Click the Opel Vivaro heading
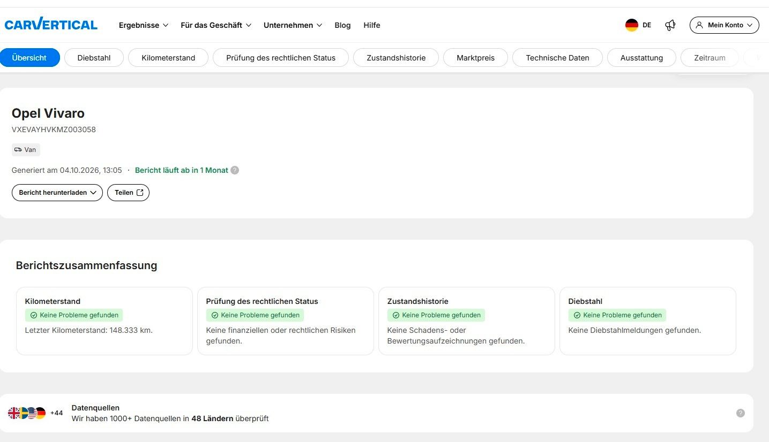Screen dimensions: 769x442 click(x=48, y=113)
